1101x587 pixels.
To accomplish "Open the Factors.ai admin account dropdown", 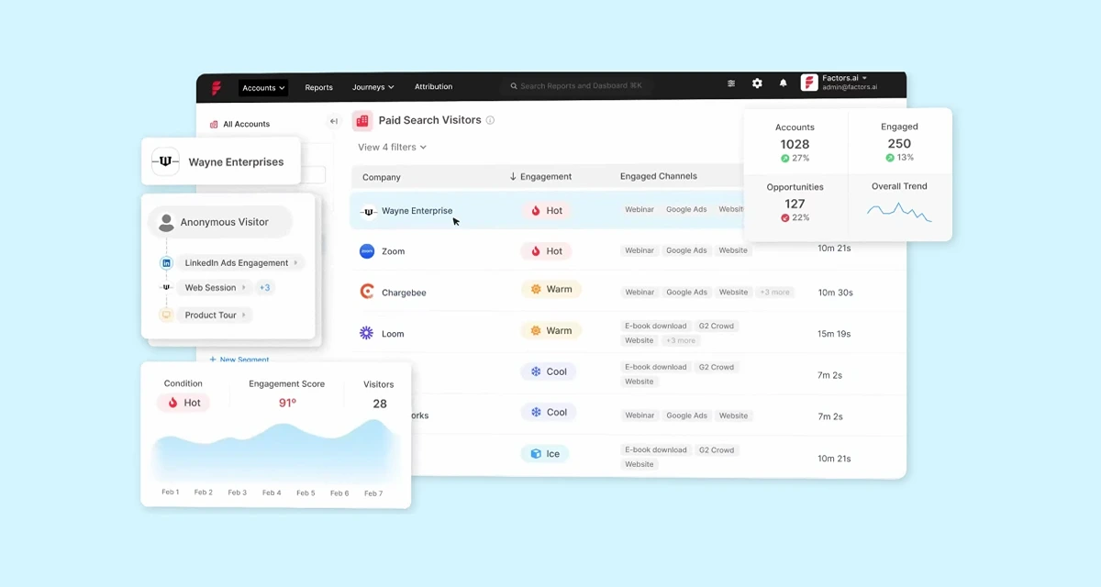I will [x=849, y=81].
